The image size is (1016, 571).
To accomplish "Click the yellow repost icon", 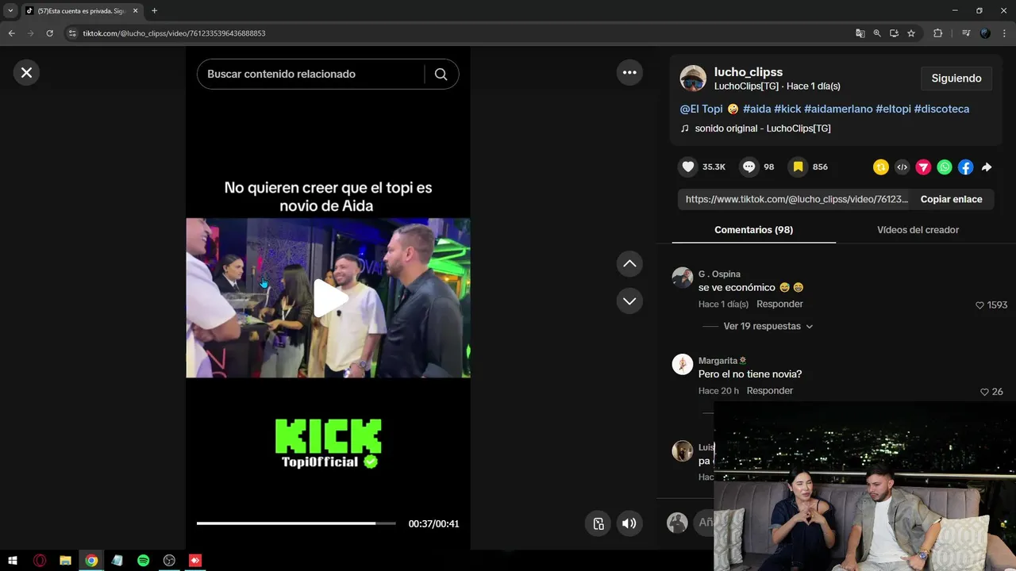I will [880, 167].
